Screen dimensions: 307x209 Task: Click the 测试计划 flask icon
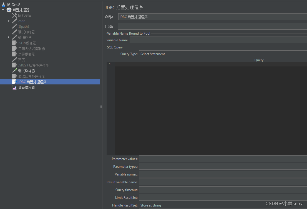pos(3,4)
